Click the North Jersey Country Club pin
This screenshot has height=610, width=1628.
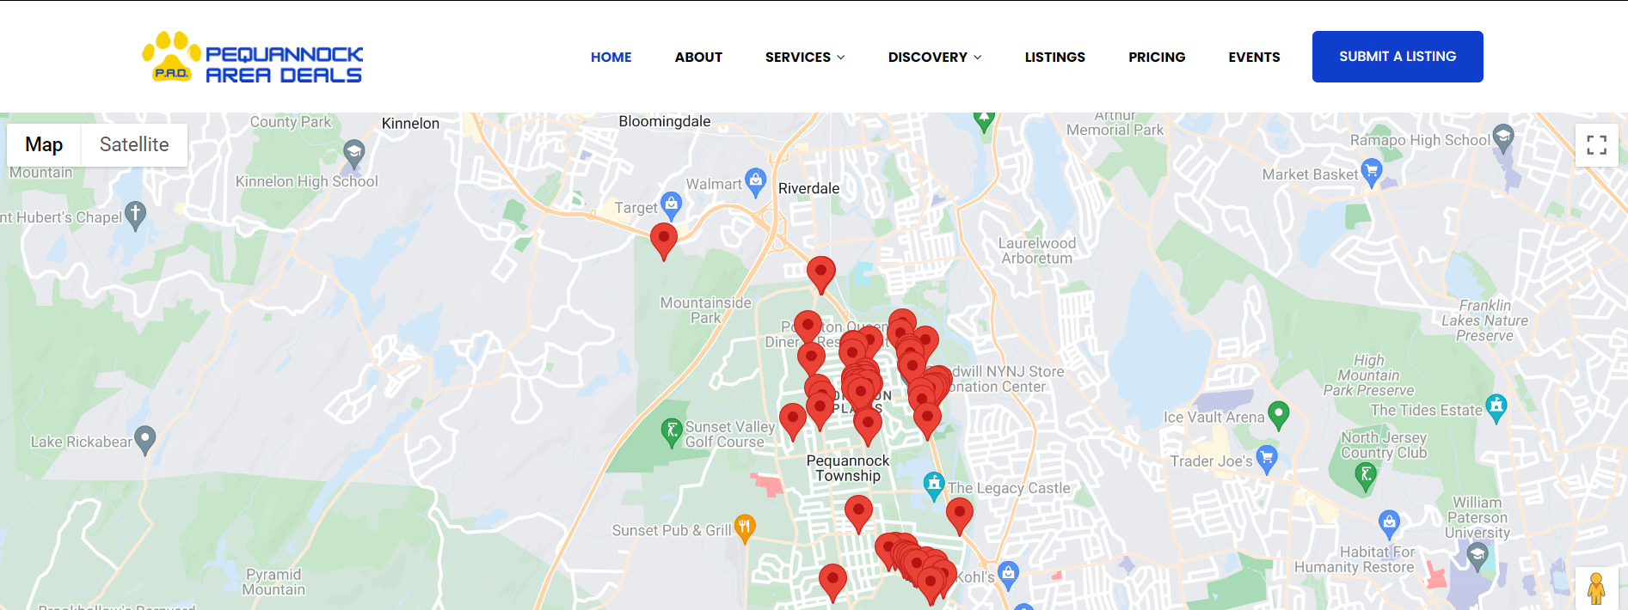coord(1365,475)
